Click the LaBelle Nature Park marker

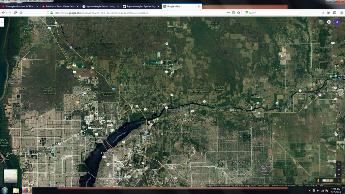(331, 76)
